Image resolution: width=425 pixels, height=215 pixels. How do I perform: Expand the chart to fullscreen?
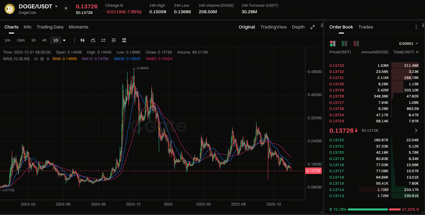coord(313,27)
